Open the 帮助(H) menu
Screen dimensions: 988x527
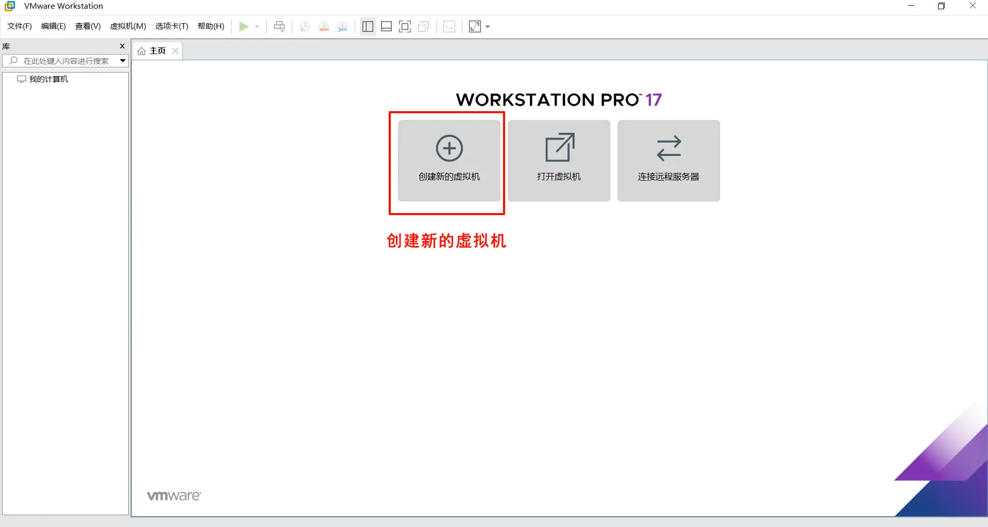(211, 26)
